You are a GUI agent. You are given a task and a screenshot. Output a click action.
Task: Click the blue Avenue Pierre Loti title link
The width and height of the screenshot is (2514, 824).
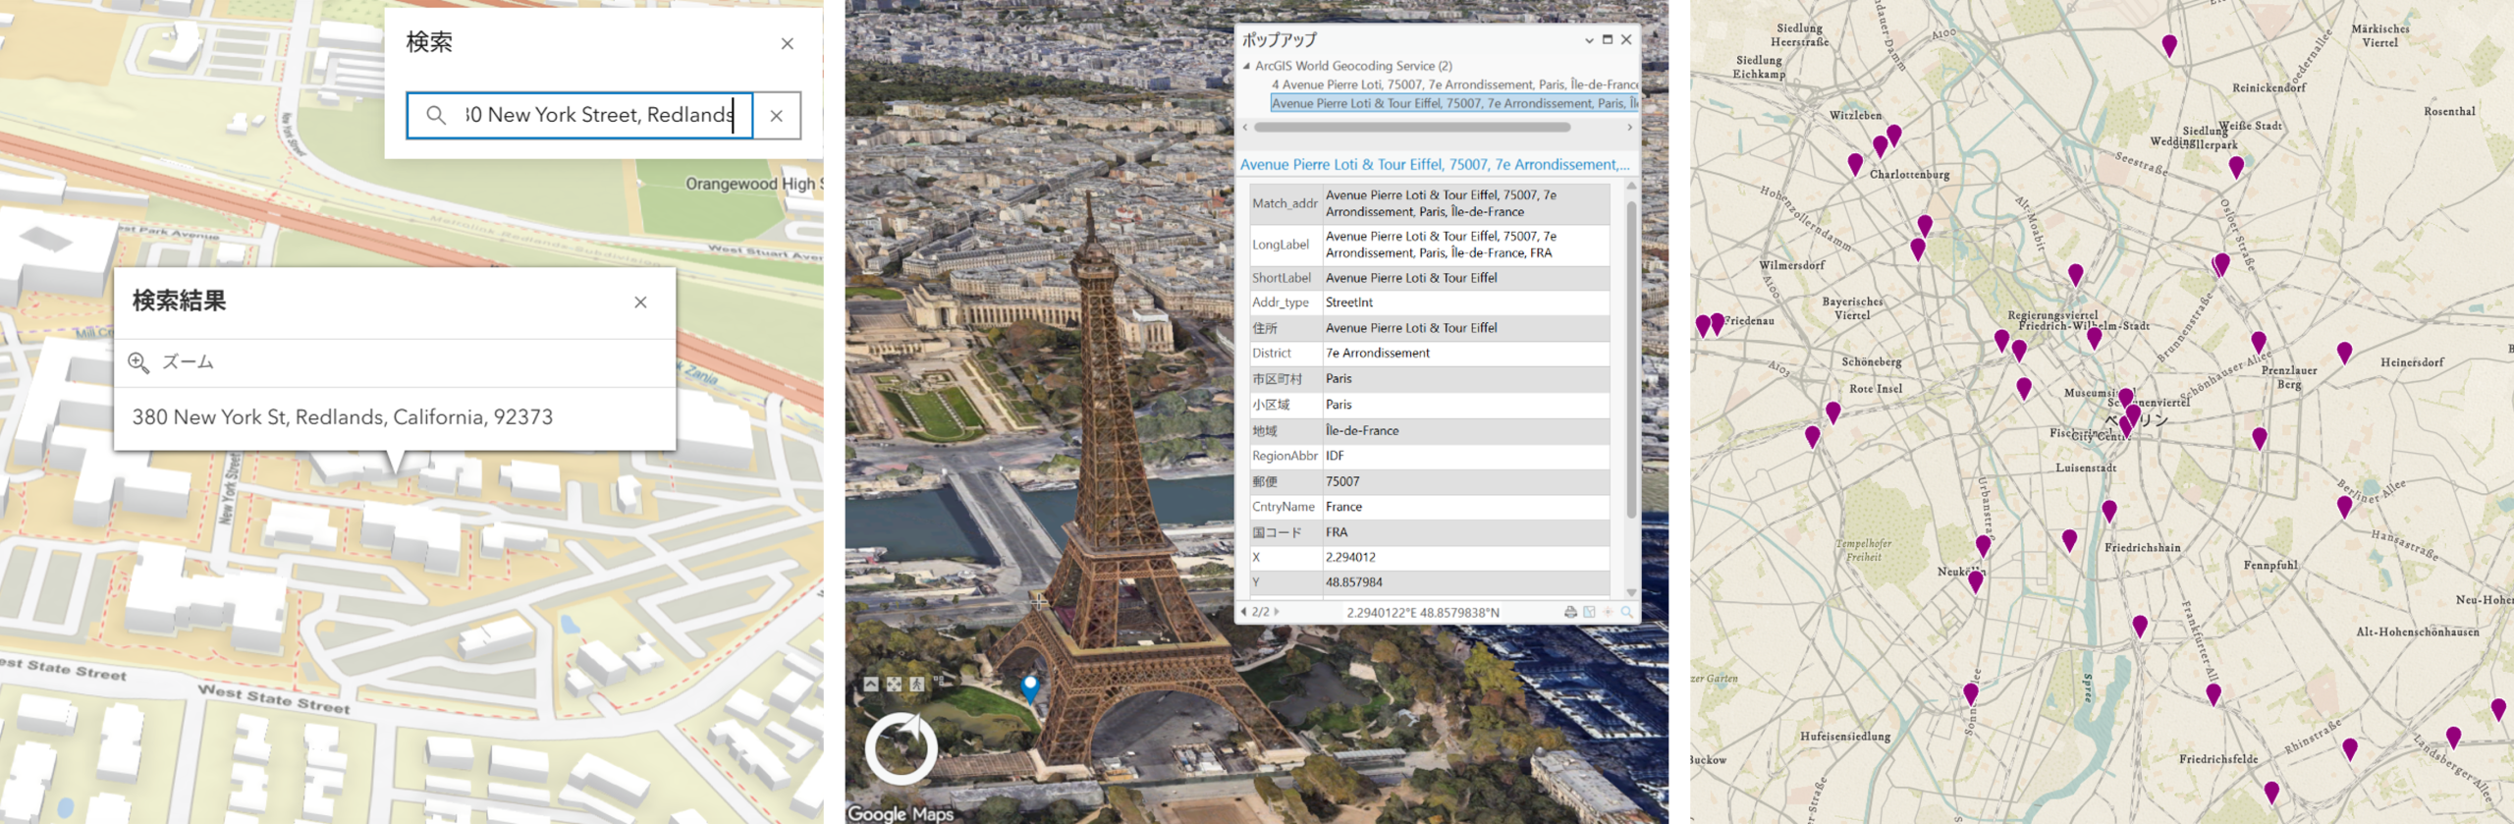pos(1433,165)
